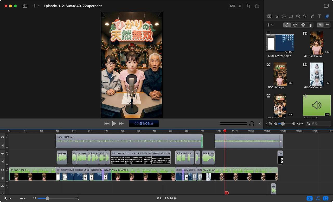Select the SE-blizzard audio clip in timeline

tap(208, 157)
